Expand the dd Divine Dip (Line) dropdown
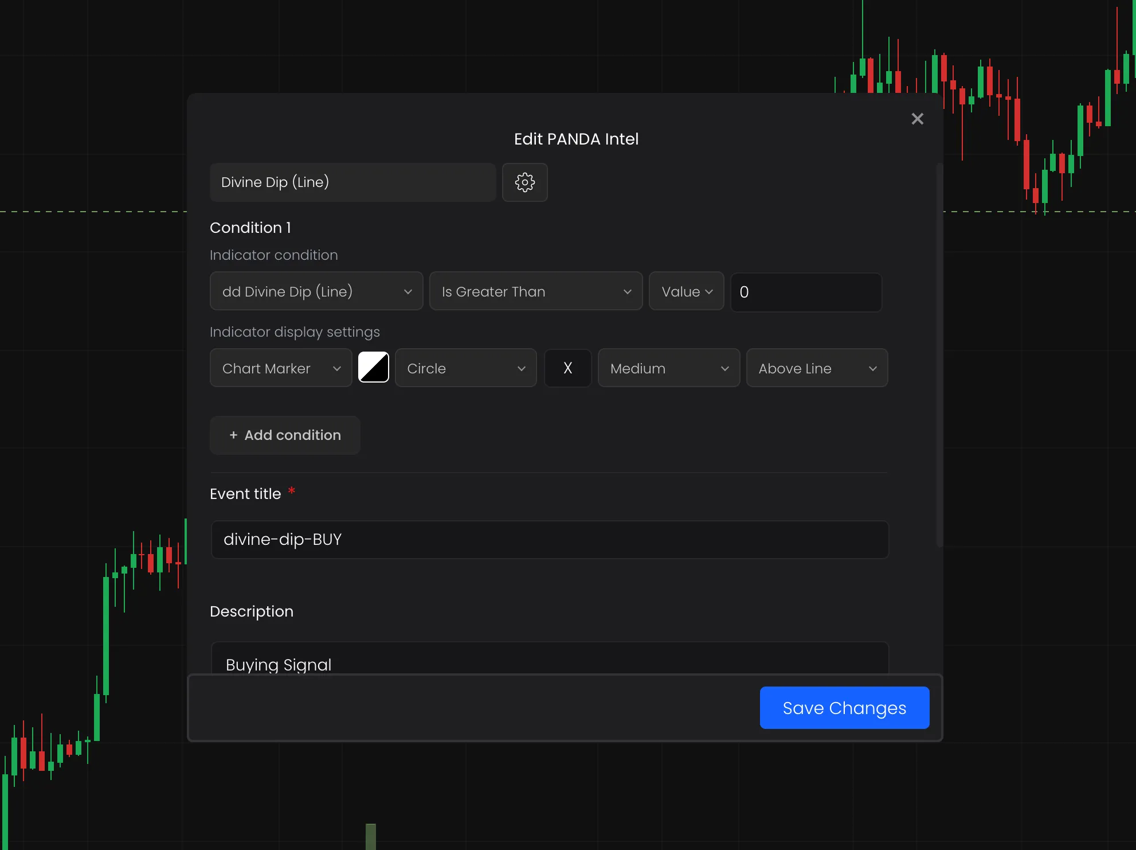Viewport: 1136px width, 850px height. (316, 291)
